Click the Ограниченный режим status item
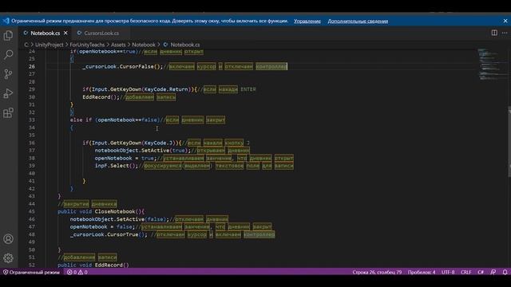511x287 pixels. (31, 272)
